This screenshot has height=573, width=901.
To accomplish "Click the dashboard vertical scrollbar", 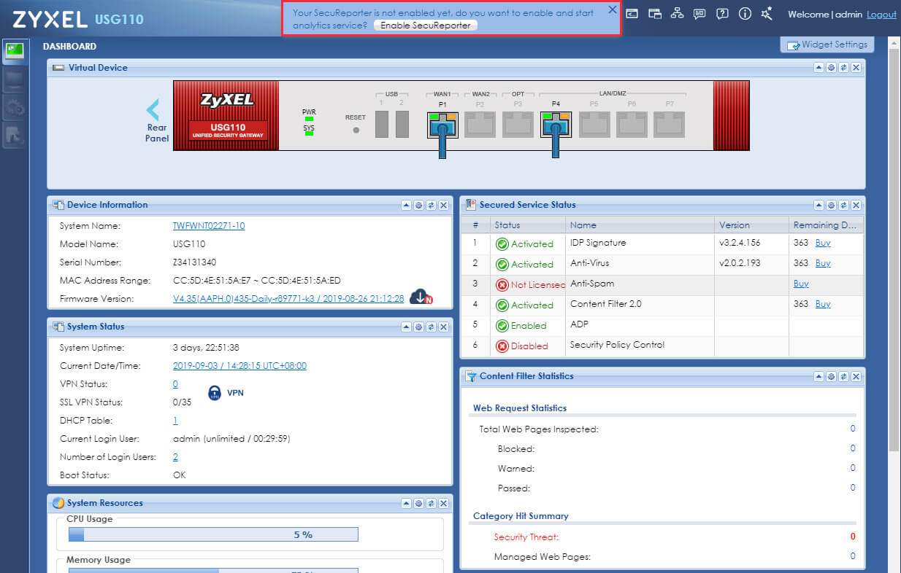I will (x=894, y=252).
